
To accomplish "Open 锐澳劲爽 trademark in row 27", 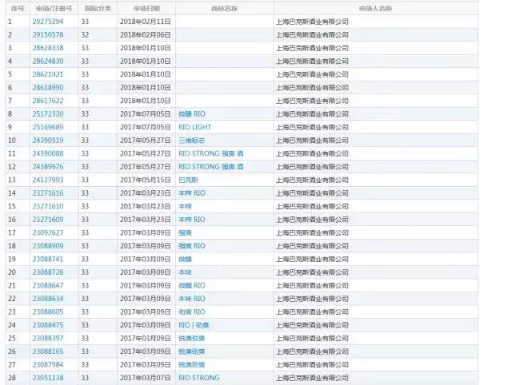I will point(192,365).
